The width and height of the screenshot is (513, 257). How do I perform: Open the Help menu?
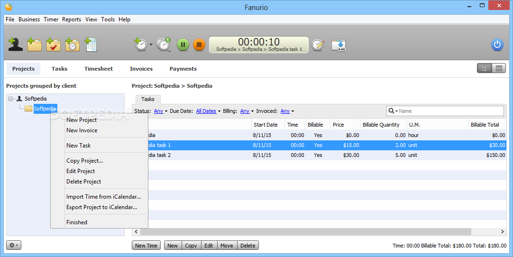click(124, 19)
